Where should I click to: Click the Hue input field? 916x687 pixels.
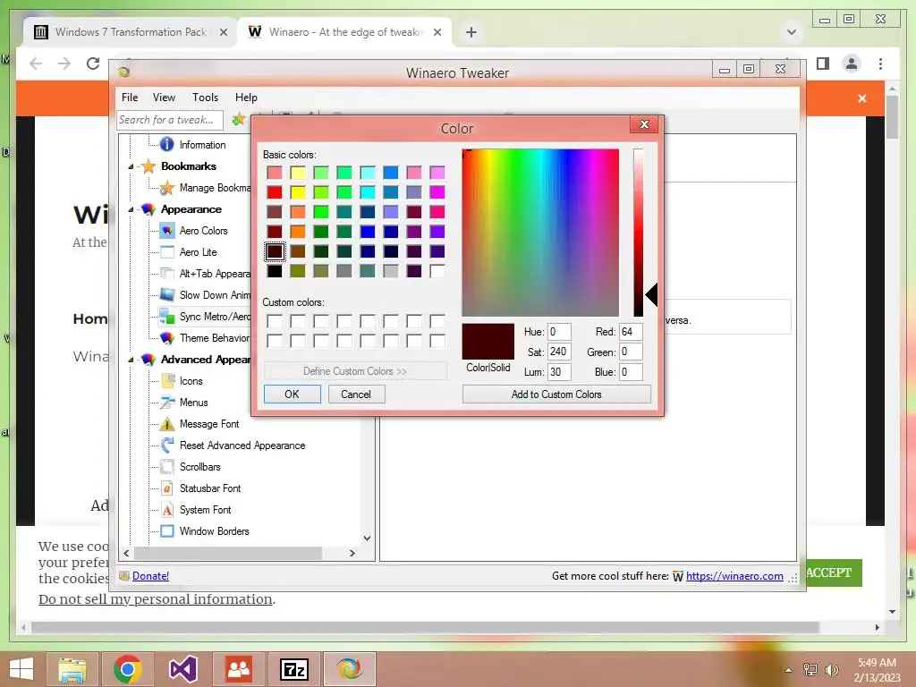(559, 332)
